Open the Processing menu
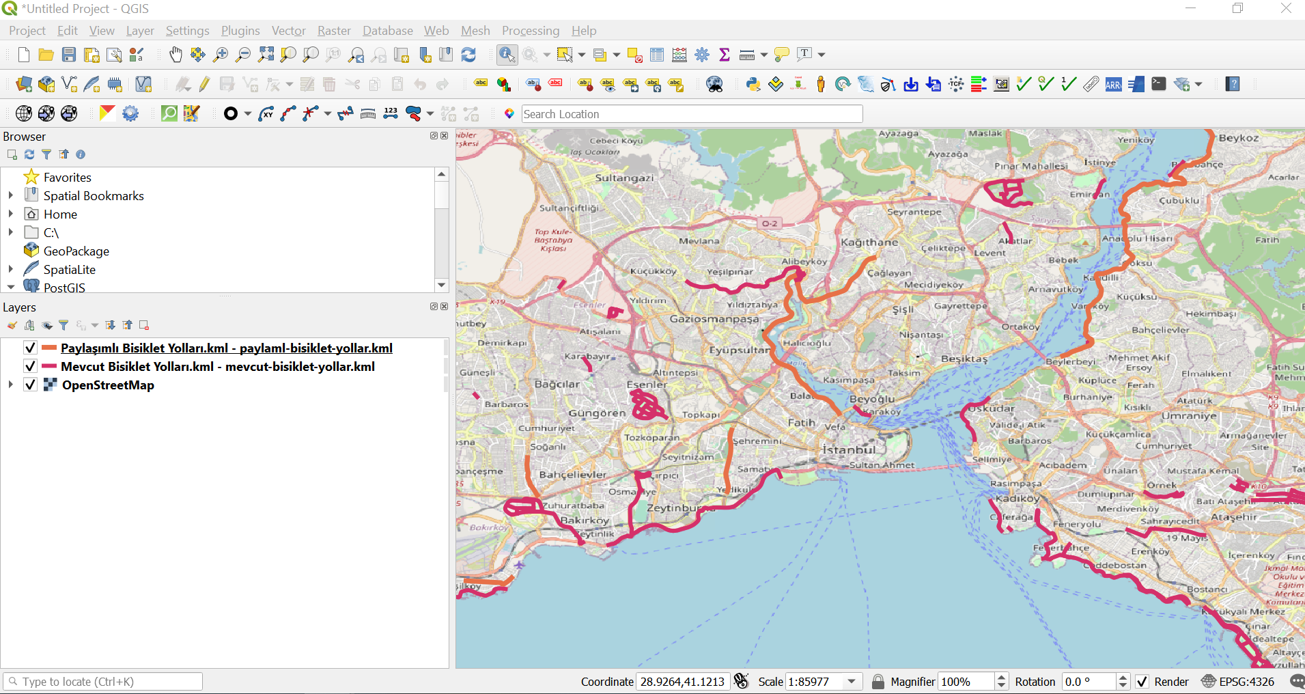 (531, 31)
